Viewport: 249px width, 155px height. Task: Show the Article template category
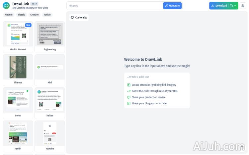point(47,15)
